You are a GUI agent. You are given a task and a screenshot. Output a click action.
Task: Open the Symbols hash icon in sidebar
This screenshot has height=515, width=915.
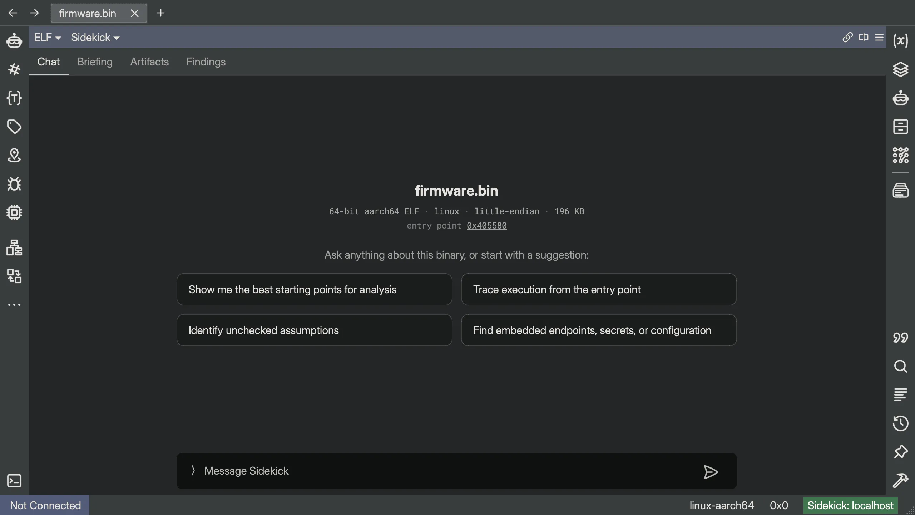(14, 69)
